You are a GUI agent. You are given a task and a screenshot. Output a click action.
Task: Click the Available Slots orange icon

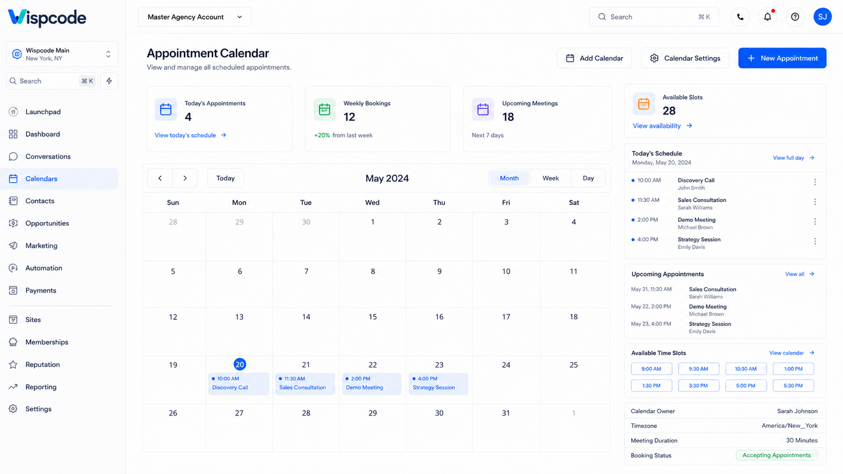click(644, 104)
